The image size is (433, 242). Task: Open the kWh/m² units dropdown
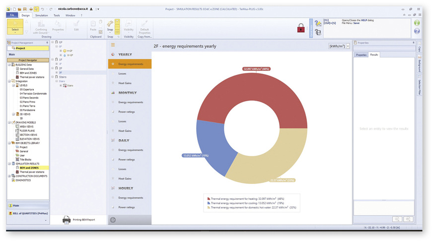(339, 46)
